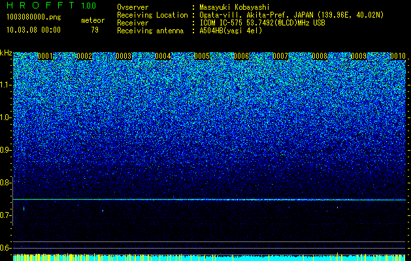Click the 1.0 kHz axis label
Screen dimensions: 411x261
point(6,117)
